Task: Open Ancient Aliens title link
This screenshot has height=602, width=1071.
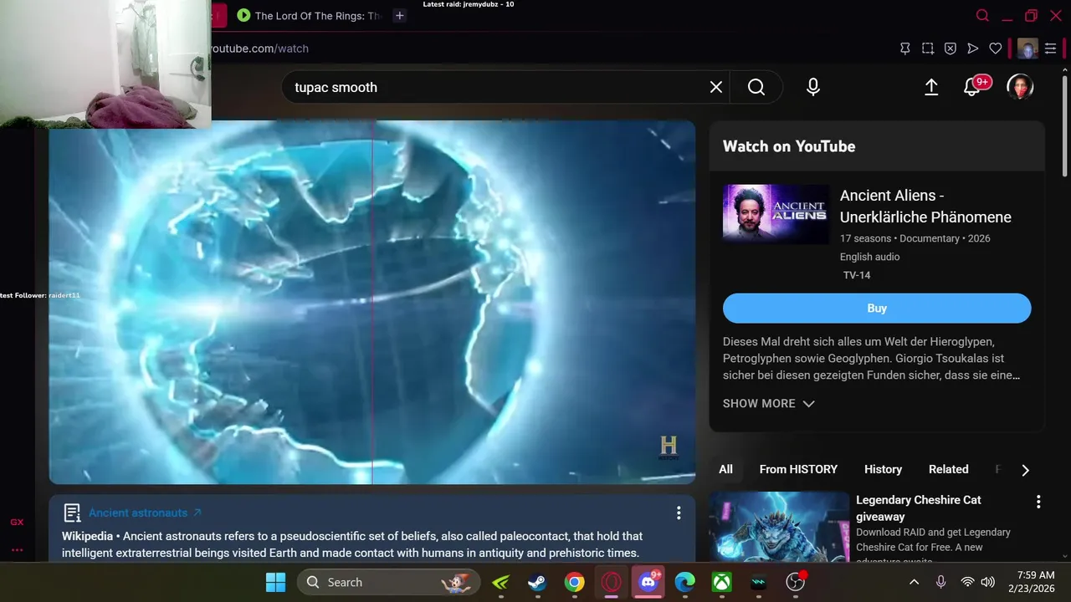Action: pos(925,206)
